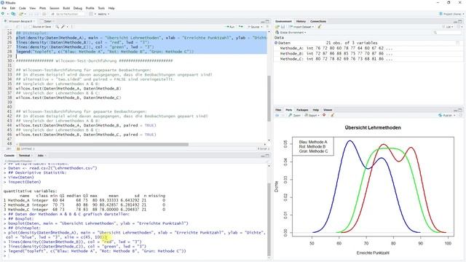Toggle the Source on Save checkbox
The height and width of the screenshot is (262, 466).
tap(30, 27)
